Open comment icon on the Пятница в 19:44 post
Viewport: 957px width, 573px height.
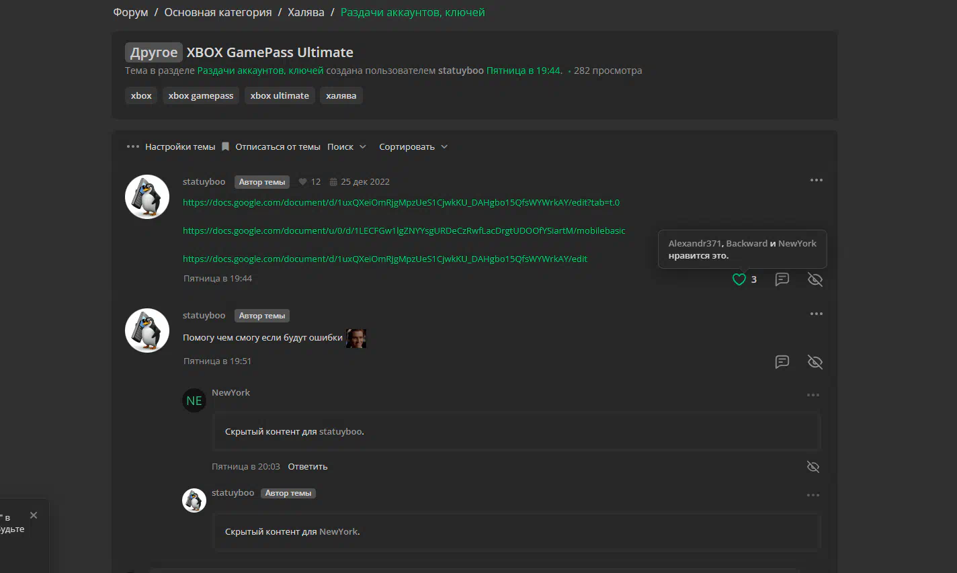point(782,279)
